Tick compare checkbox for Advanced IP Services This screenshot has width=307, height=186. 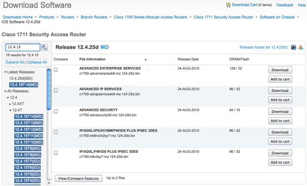click(x=56, y=90)
